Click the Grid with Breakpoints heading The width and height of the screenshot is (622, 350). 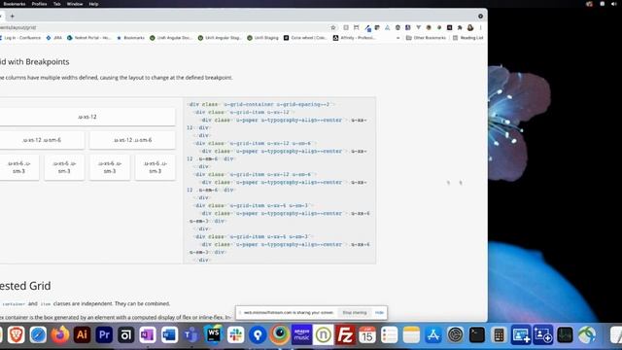pos(35,62)
